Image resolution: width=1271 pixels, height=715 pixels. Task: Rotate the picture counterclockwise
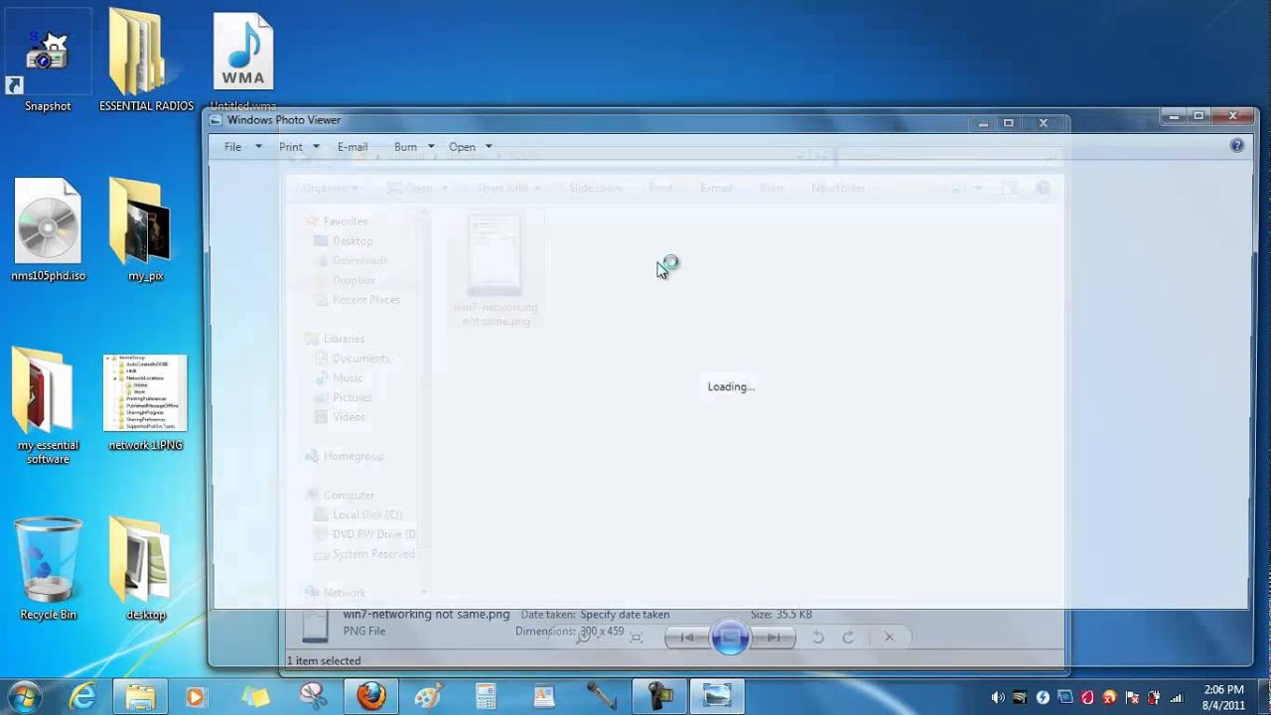point(817,638)
